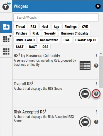Select the Host tag filter
This screenshot has width=103, height=136.
point(45,27)
